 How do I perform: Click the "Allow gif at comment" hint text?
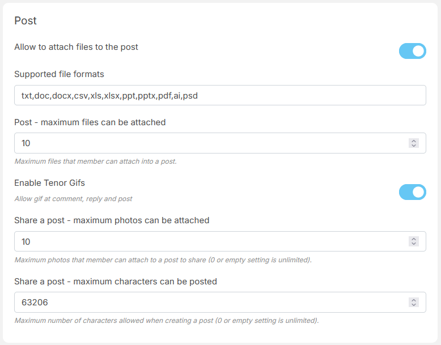click(73, 199)
